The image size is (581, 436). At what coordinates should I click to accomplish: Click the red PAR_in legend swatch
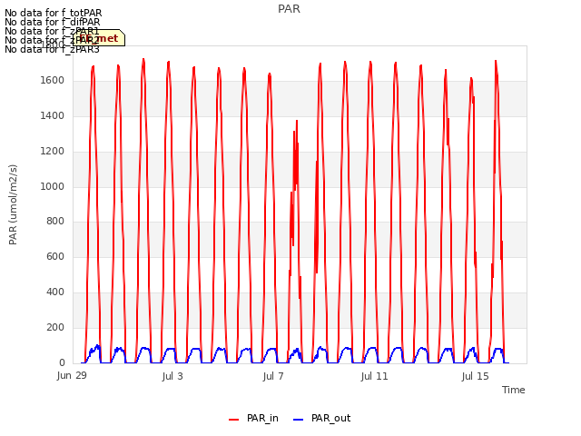click(x=234, y=420)
